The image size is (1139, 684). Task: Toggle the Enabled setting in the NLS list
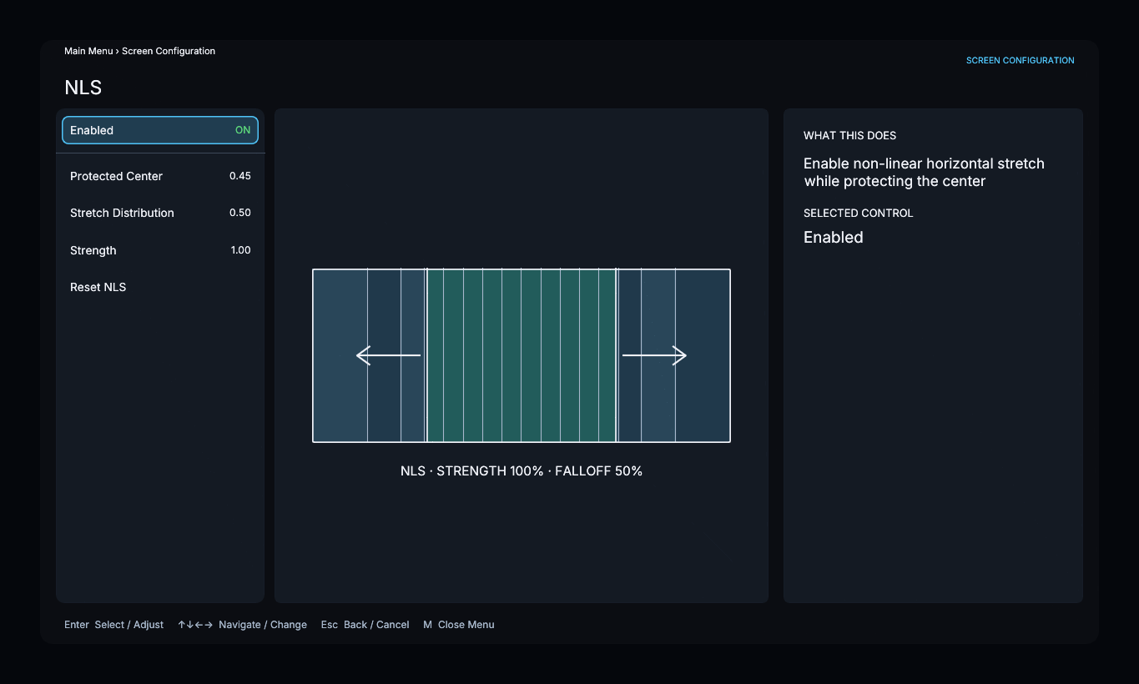160,130
